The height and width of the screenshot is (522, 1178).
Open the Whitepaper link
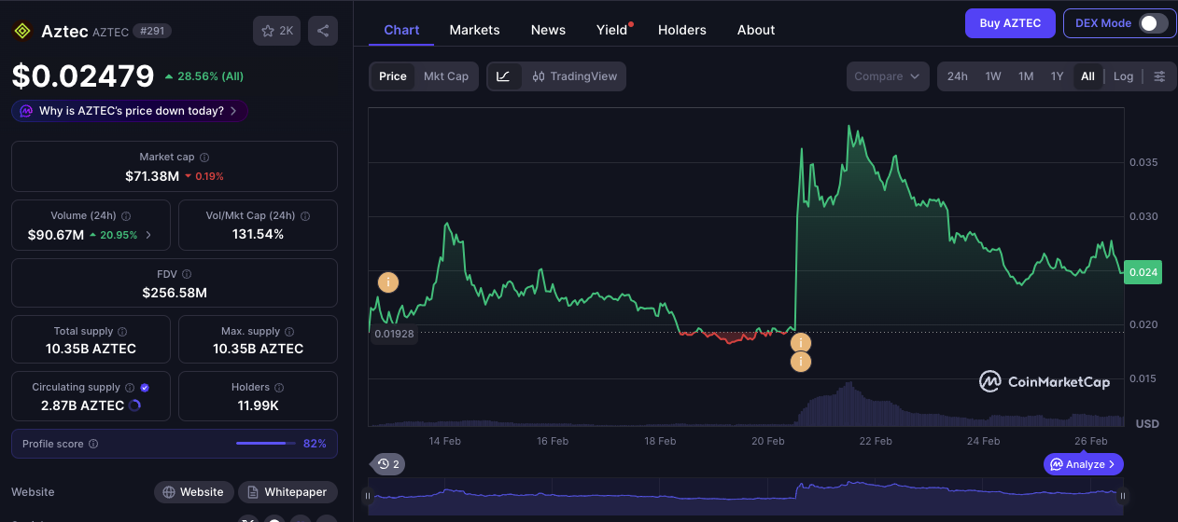point(287,492)
